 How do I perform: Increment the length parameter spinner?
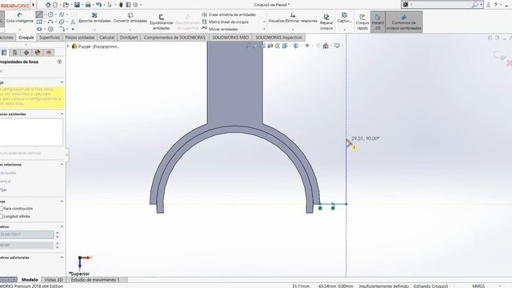[58, 233]
